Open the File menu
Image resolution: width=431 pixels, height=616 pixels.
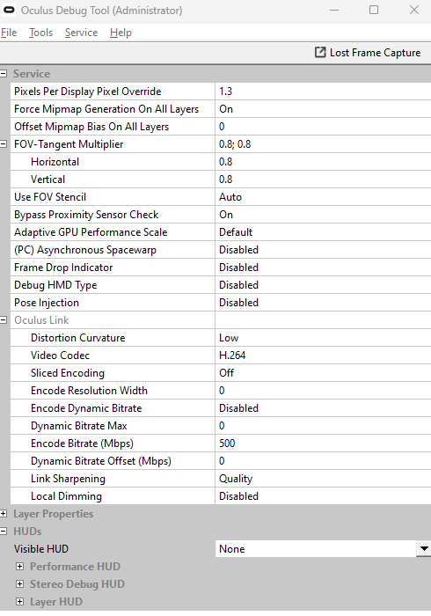9,33
